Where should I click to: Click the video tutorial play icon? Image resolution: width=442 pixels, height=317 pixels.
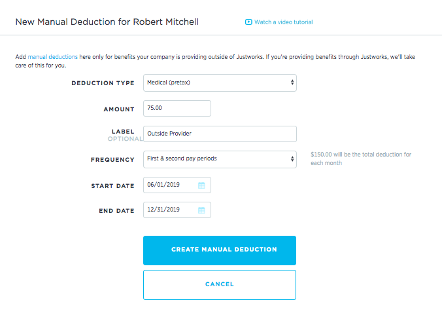pos(248,22)
